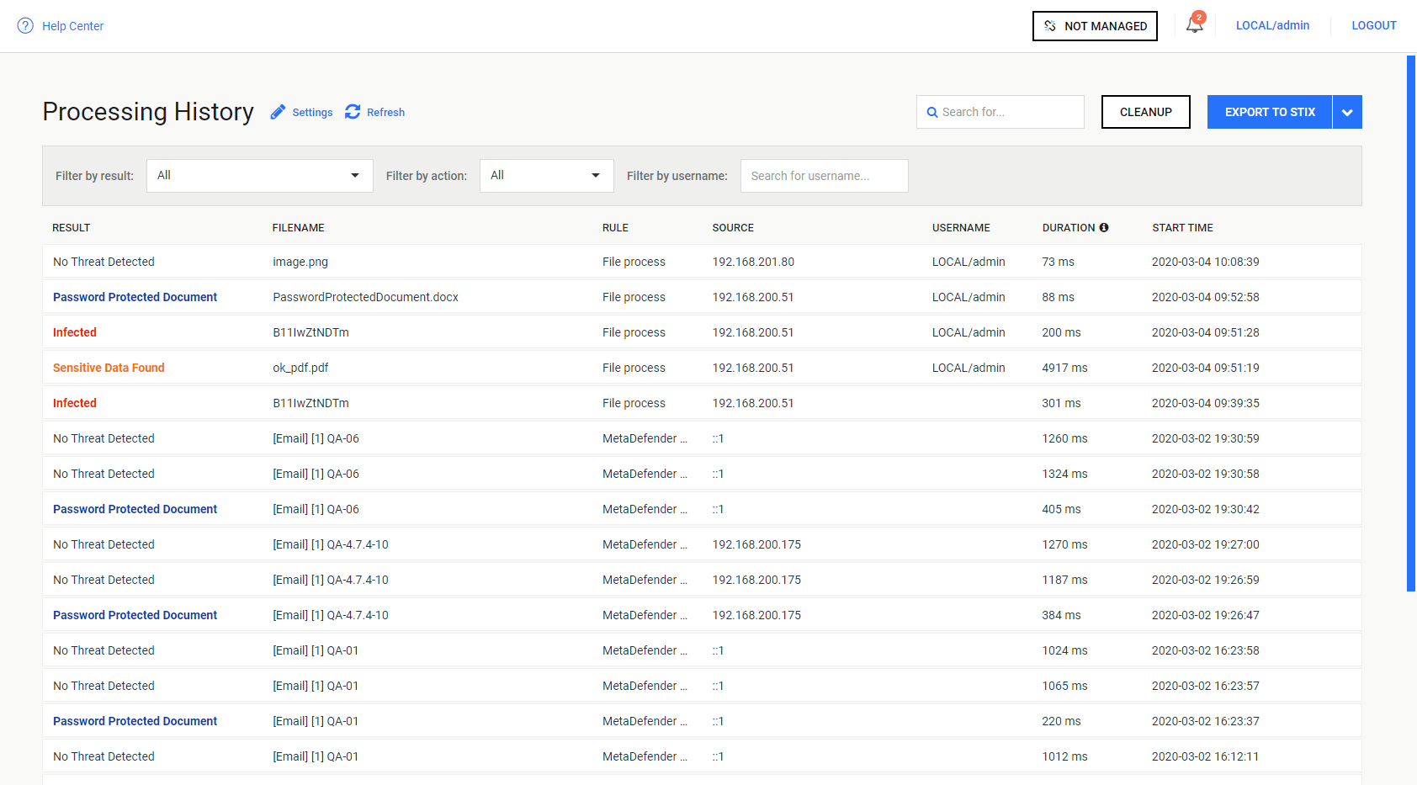This screenshot has width=1417, height=785.
Task: Open the PasswordProtectedDocument.docx row
Action: click(365, 297)
